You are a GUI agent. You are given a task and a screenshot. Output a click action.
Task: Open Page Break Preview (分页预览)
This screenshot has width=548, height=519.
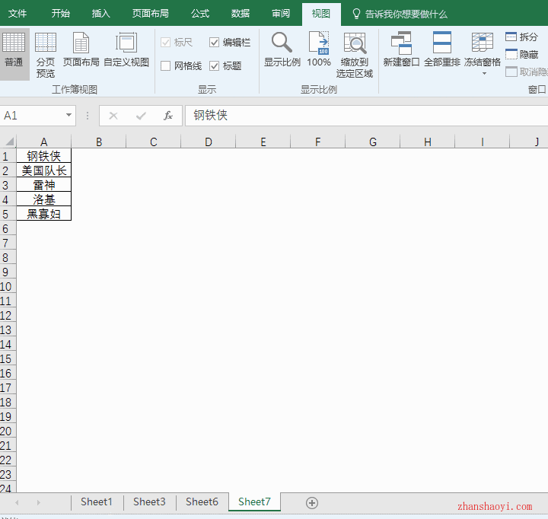[x=46, y=53]
